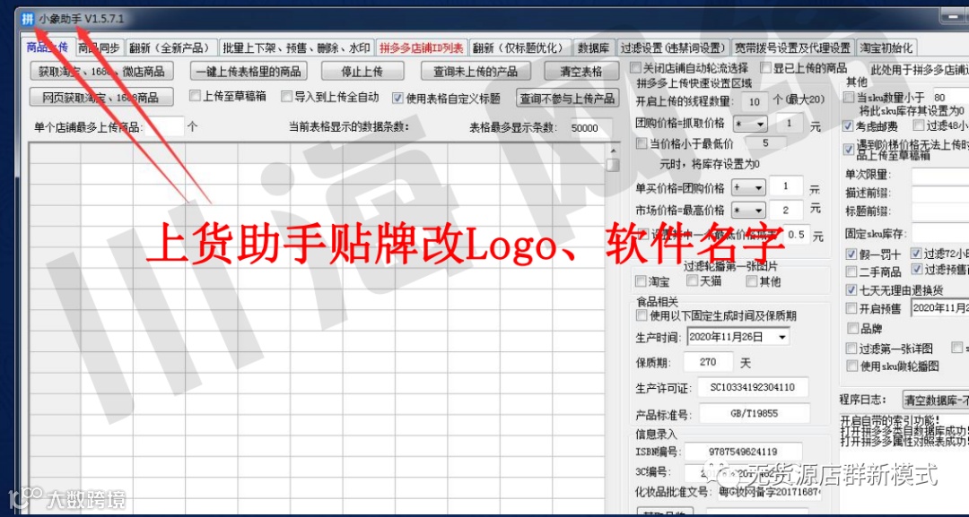This screenshot has height=517, width=969.
Task: Click the 描述前缀 input field
Action: [940, 194]
